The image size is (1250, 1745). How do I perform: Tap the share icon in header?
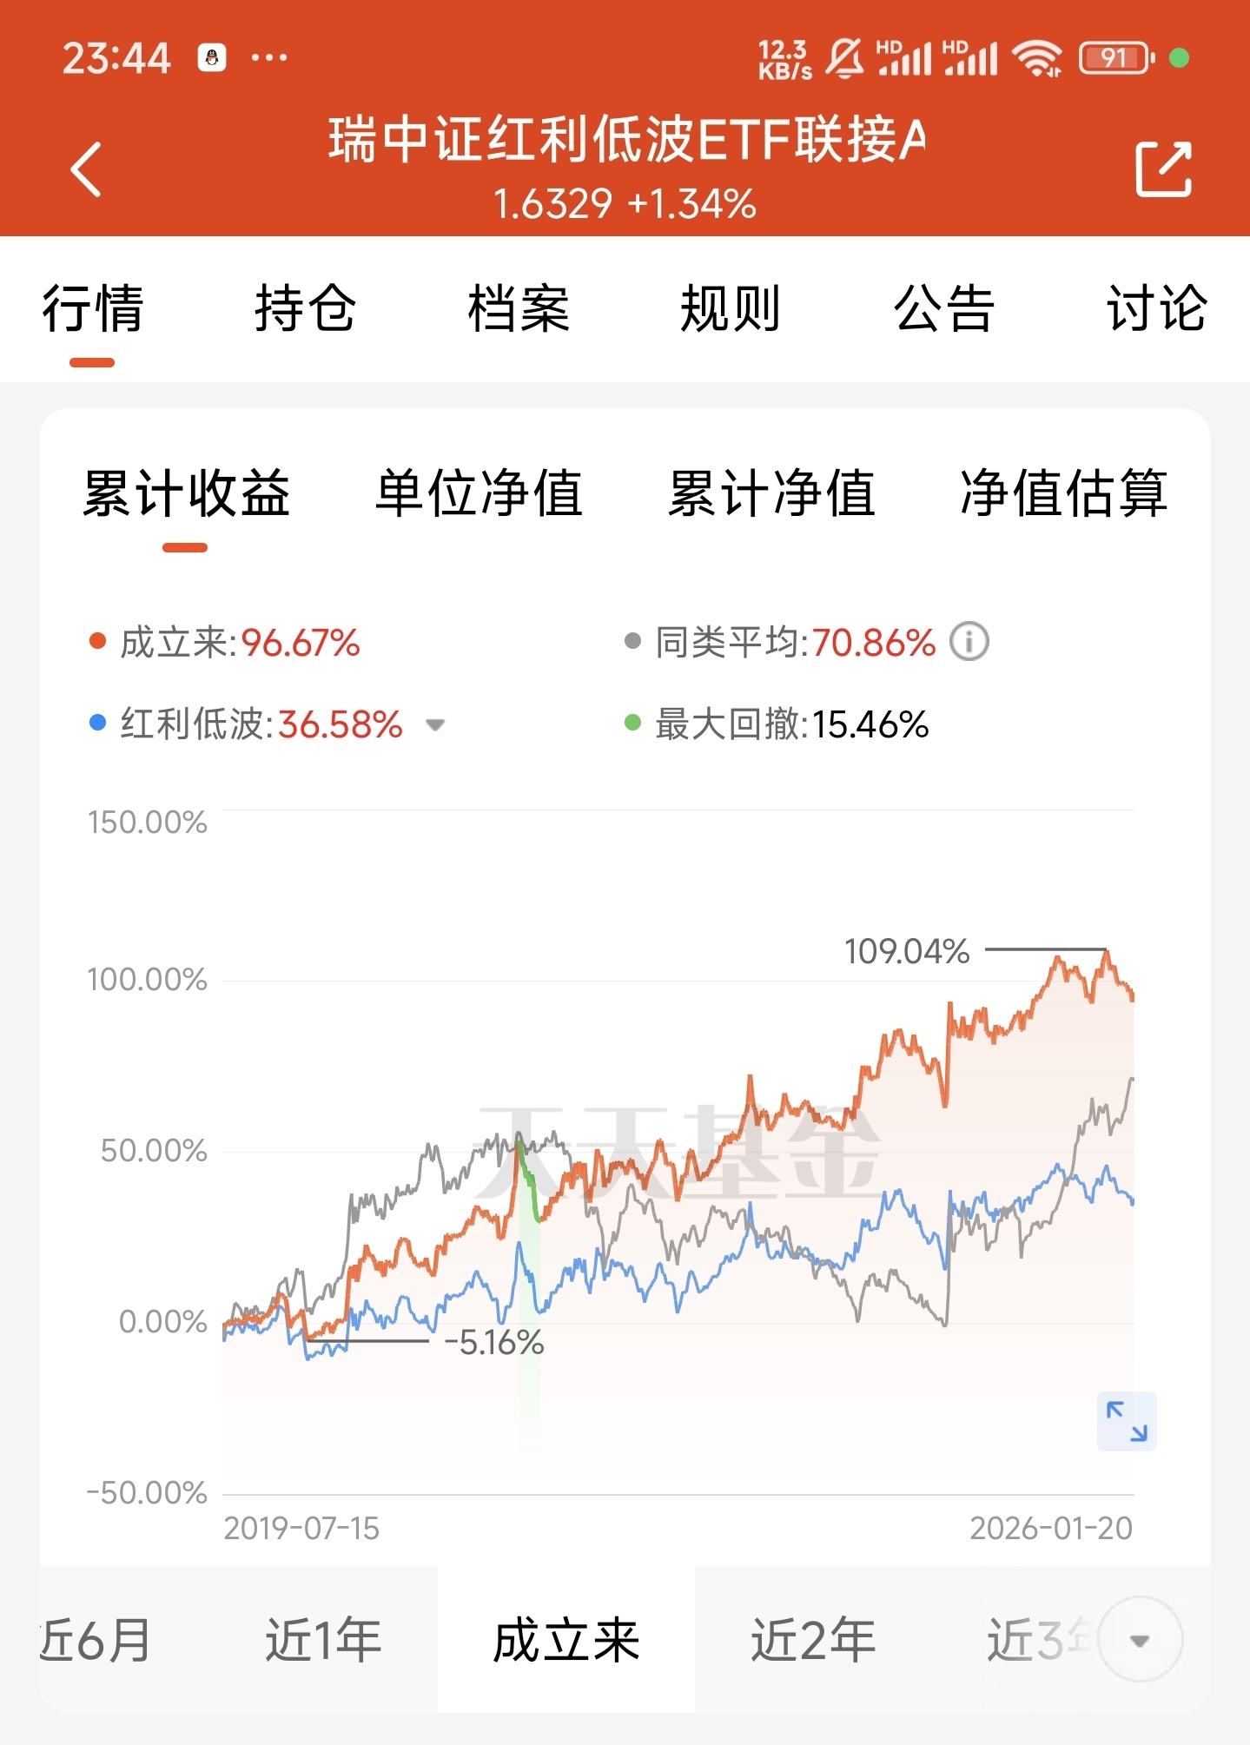(1163, 169)
